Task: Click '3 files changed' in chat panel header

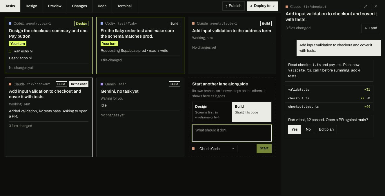Action: click(298, 28)
